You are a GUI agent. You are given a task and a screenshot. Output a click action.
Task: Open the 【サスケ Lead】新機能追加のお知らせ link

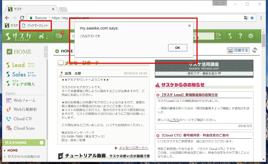[x=189, y=95]
